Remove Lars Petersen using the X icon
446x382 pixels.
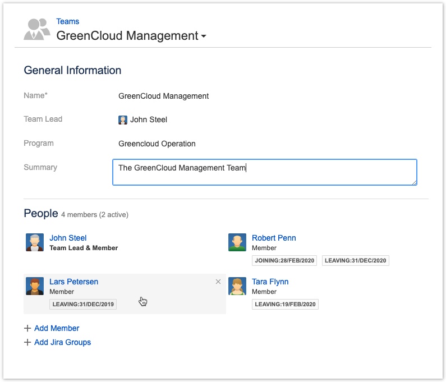click(218, 282)
